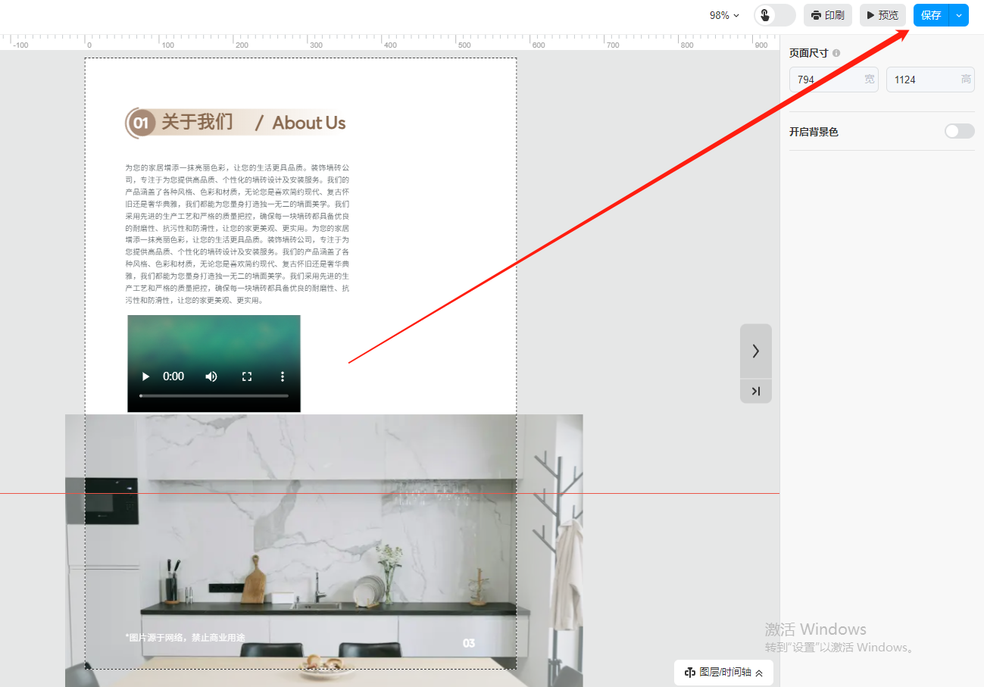Click the 预览 preview button

[x=882, y=15]
